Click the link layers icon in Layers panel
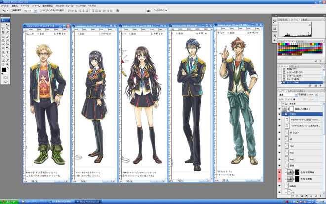326x204 pixels. [x=292, y=196]
